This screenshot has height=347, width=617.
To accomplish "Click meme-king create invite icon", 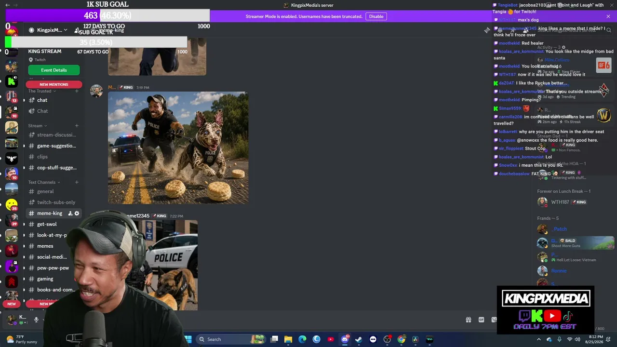I will (70, 213).
